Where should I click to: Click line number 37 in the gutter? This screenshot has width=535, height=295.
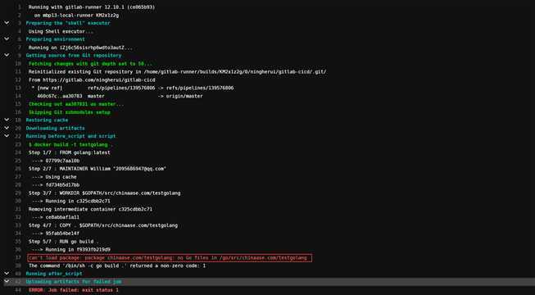(18, 258)
